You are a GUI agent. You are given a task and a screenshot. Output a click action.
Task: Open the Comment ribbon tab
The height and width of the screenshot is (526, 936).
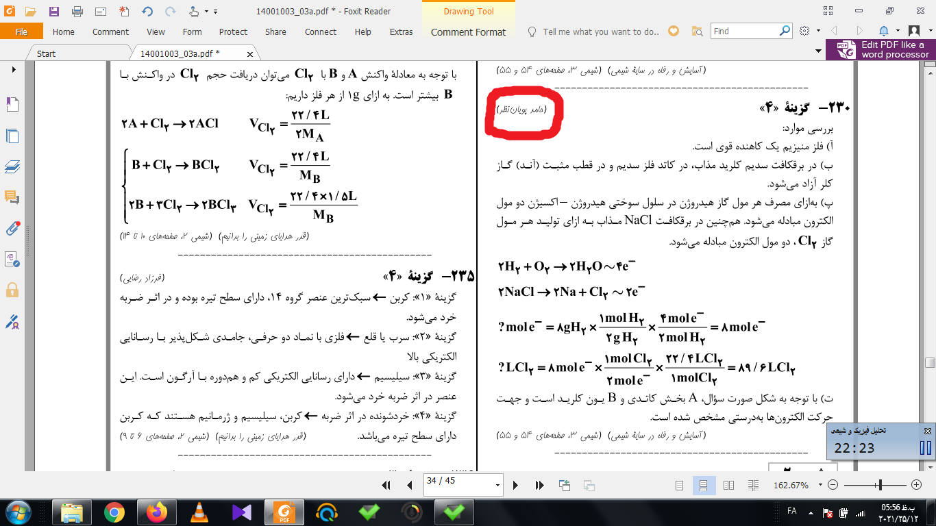(x=110, y=32)
